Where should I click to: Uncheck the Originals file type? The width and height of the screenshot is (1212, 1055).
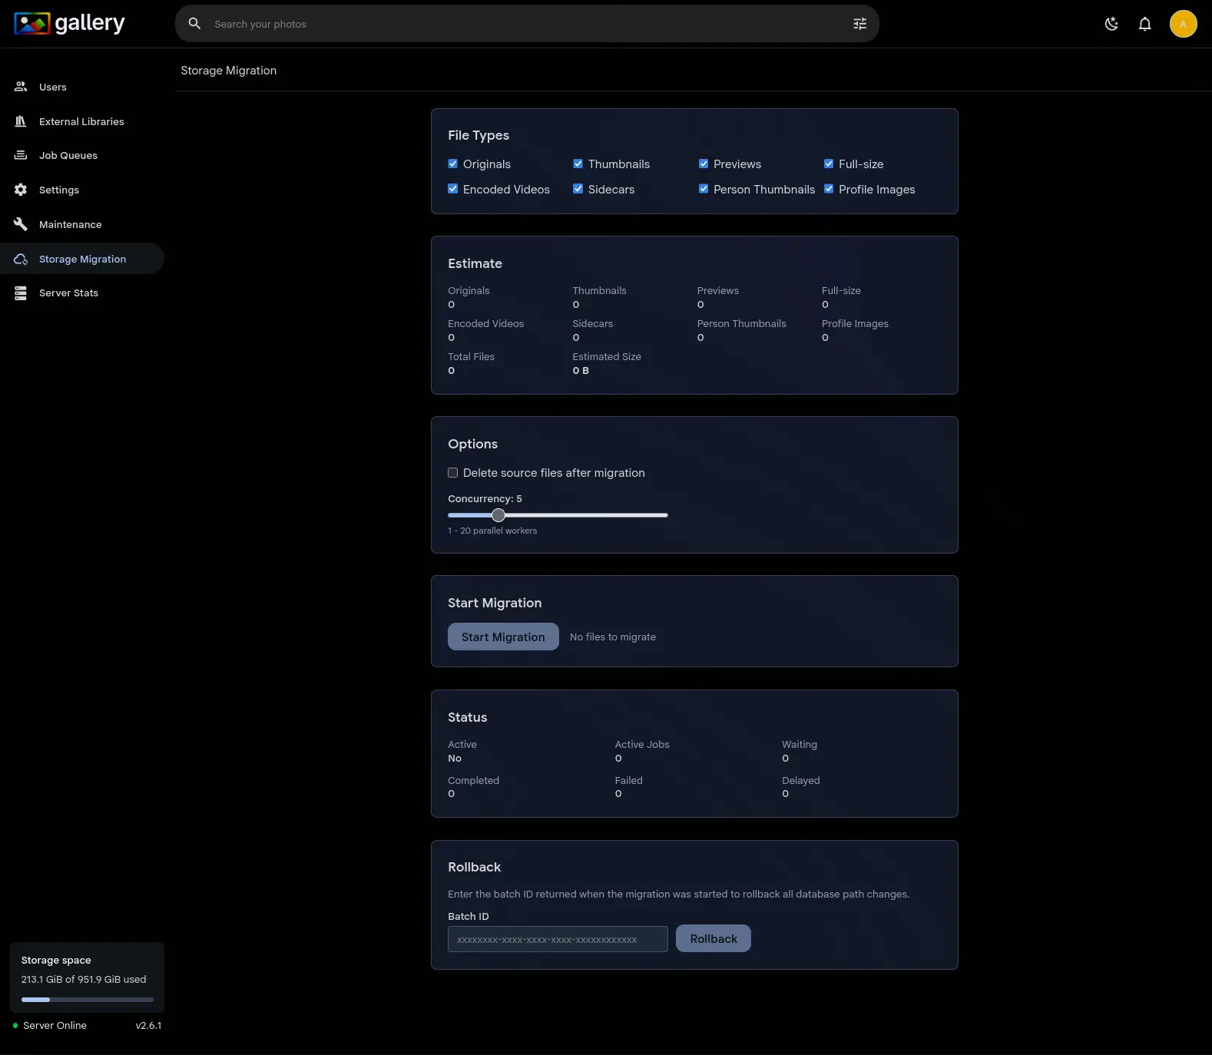[453, 164]
